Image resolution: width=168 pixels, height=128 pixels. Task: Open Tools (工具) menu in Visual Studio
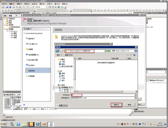(50, 4)
